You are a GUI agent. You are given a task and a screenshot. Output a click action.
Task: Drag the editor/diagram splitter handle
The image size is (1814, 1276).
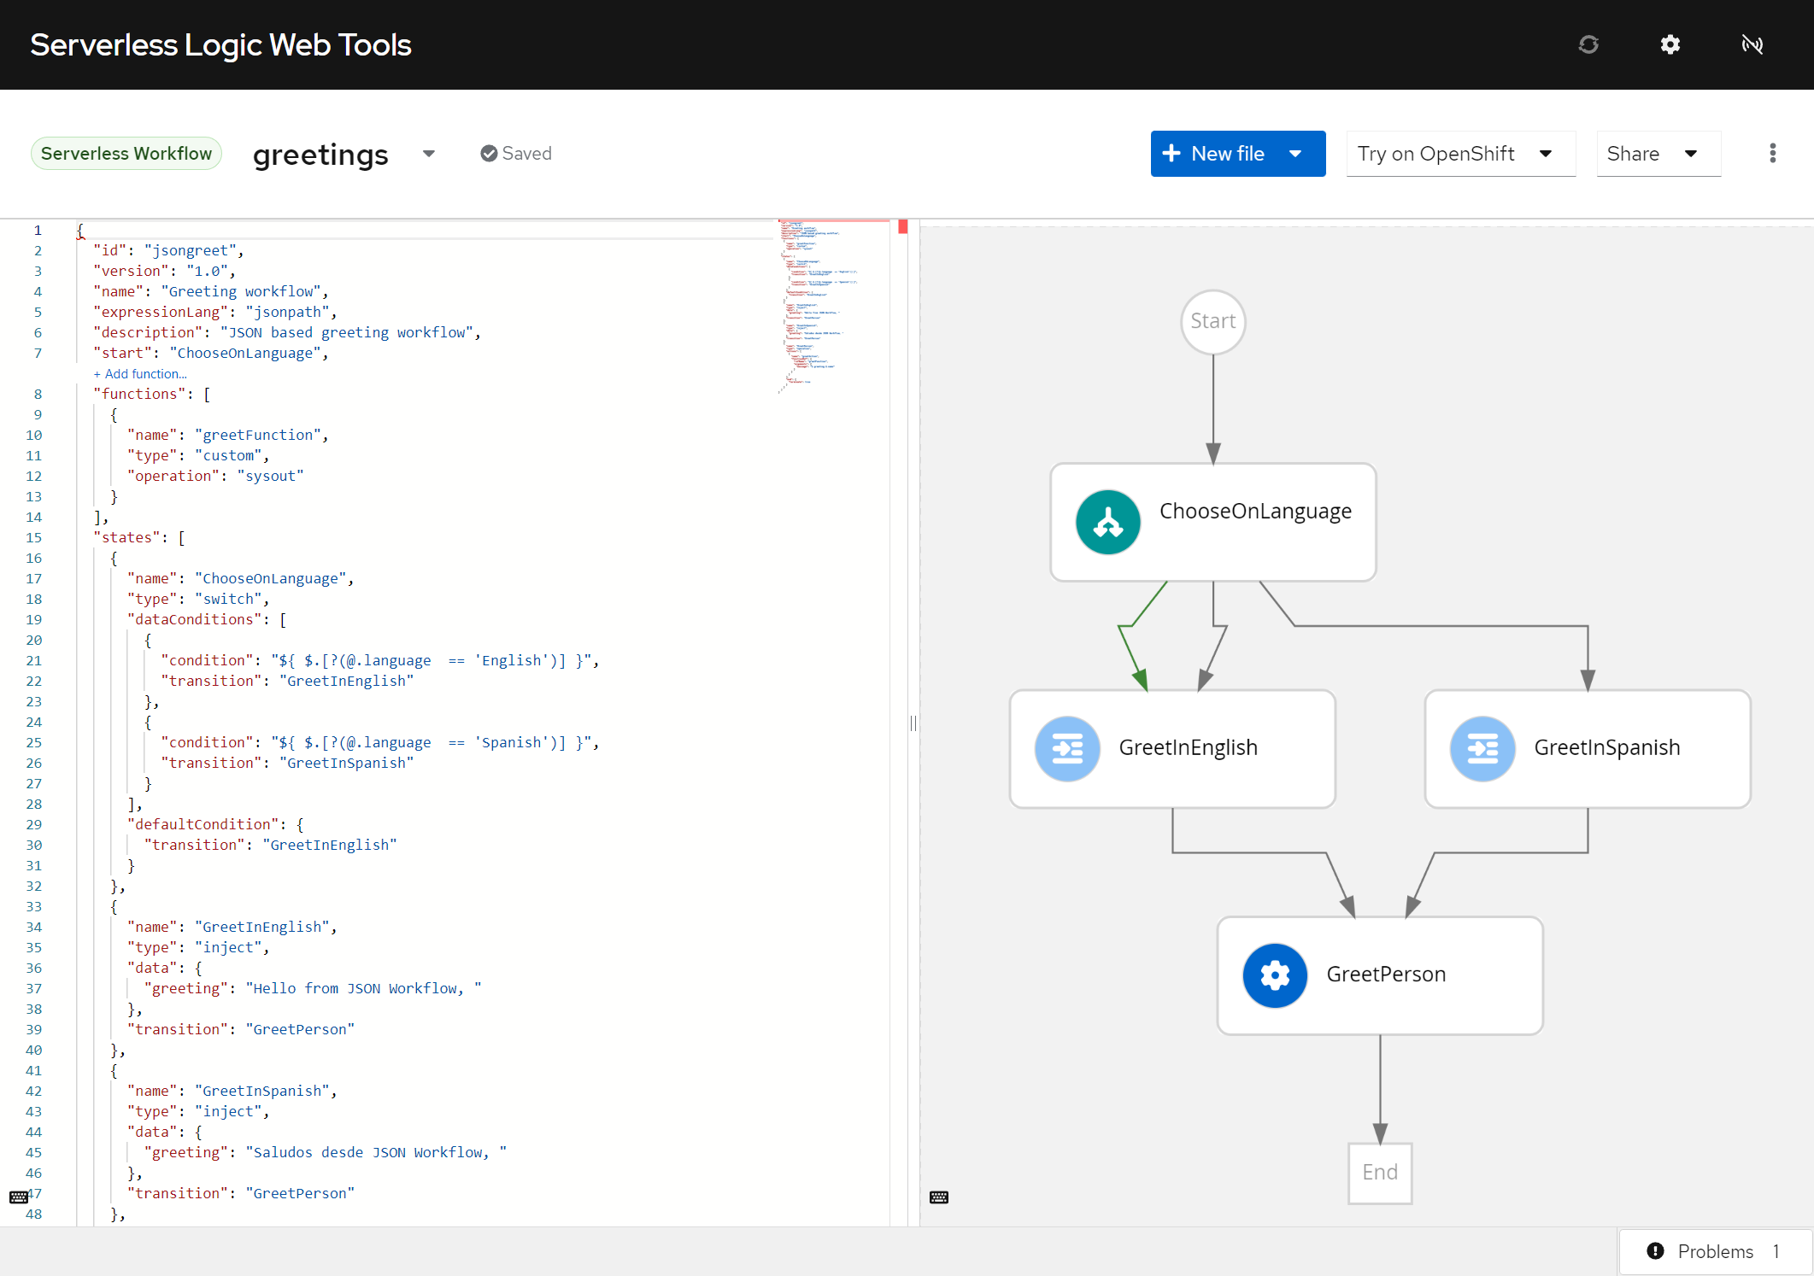point(912,721)
